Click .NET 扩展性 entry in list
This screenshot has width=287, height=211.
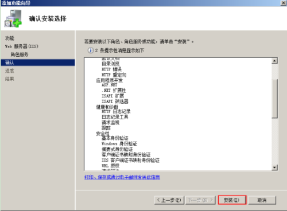[x=114, y=90]
